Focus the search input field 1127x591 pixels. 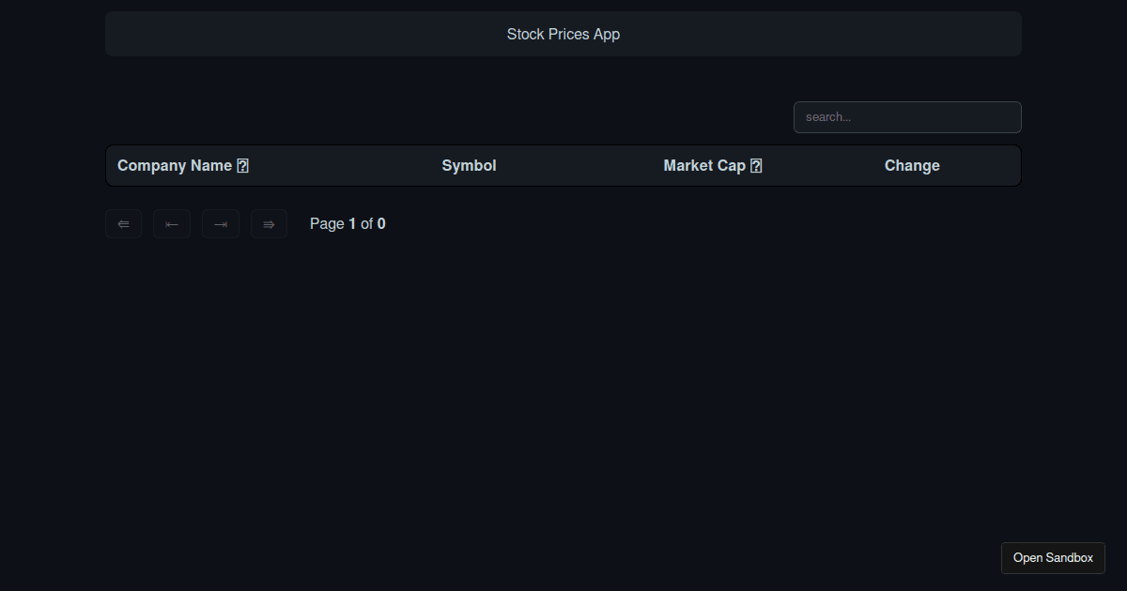[907, 117]
